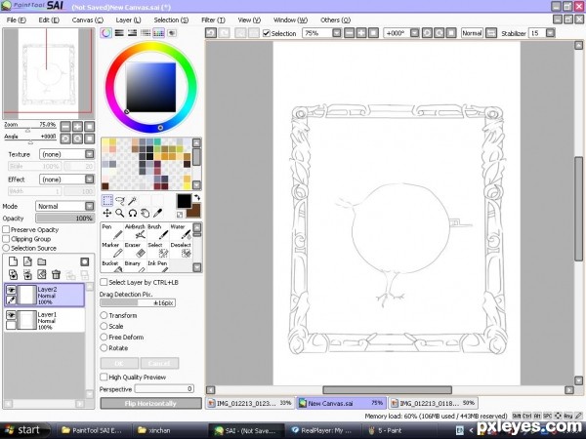Enable High Quality Preview
This screenshot has width=586, height=439.
pos(104,377)
